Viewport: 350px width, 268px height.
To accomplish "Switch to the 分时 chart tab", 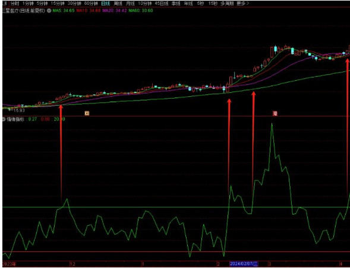I will click(15, 4).
